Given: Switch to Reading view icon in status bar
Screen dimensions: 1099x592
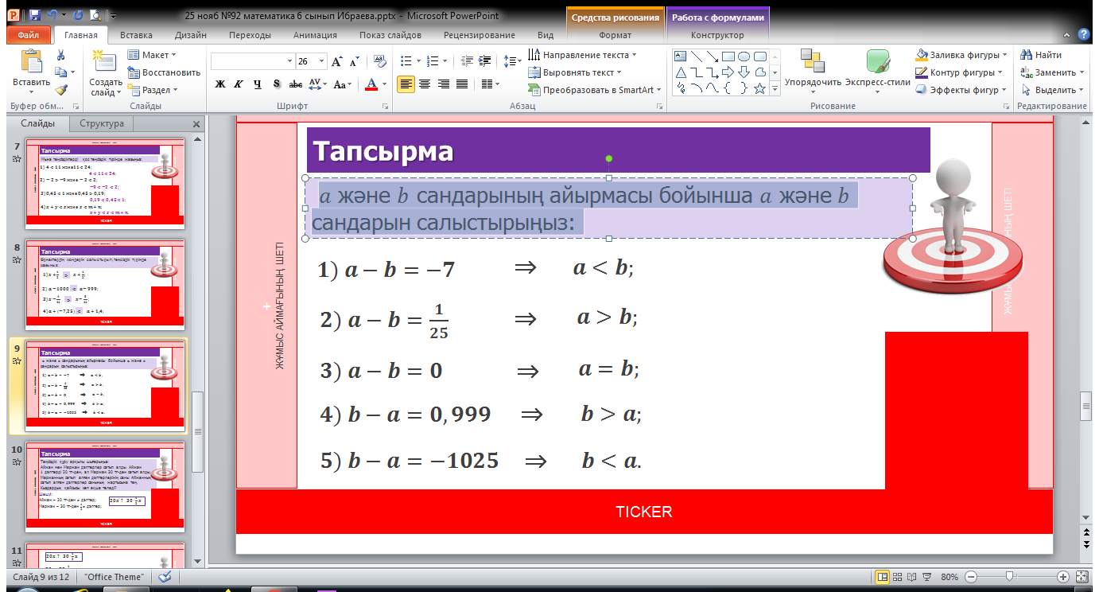Looking at the screenshot, I should click(913, 577).
